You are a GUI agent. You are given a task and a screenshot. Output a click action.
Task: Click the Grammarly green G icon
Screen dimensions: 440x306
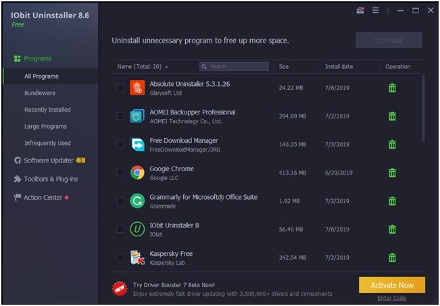pyautogui.click(x=137, y=201)
